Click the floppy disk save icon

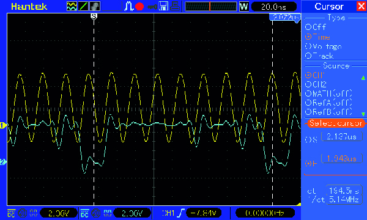click(x=163, y=6)
